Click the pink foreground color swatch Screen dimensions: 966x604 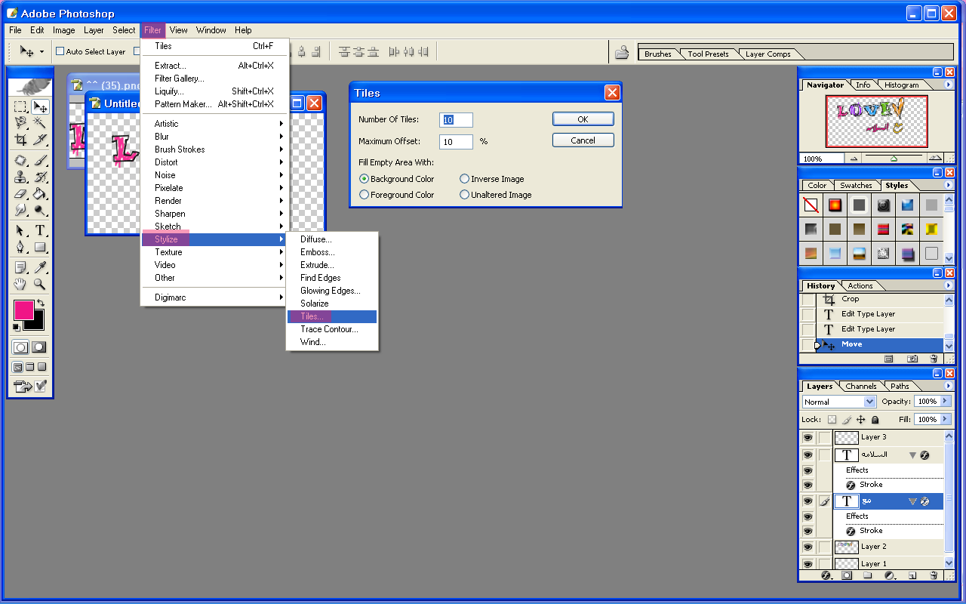[x=23, y=310]
